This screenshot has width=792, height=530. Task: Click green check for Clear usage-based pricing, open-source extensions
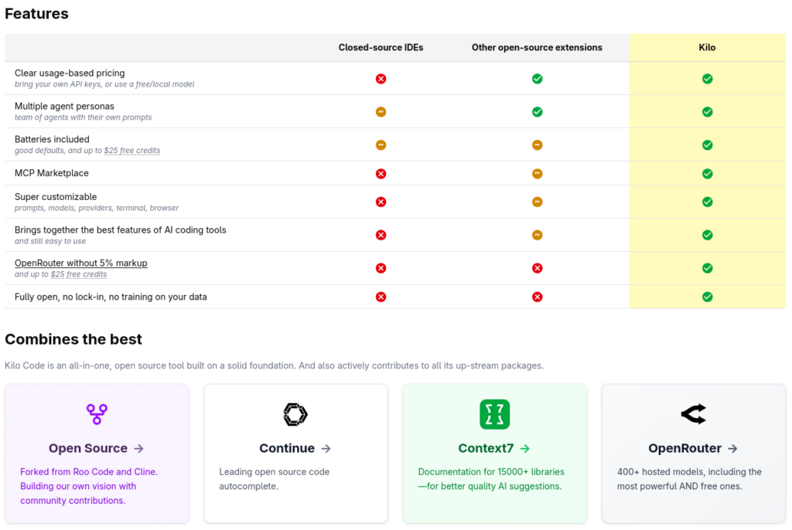pos(537,79)
